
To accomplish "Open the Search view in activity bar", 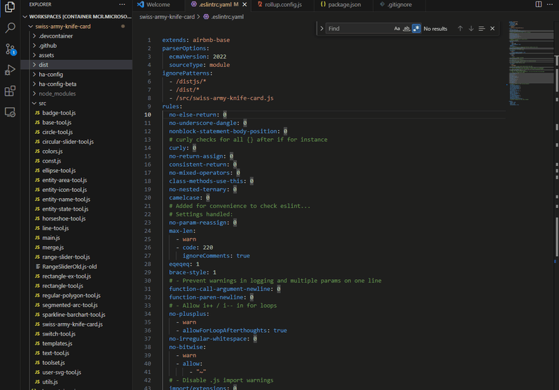I will (x=10, y=28).
